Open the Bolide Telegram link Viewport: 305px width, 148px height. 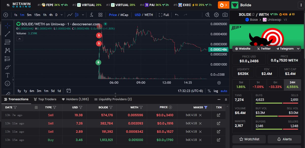click(285, 49)
